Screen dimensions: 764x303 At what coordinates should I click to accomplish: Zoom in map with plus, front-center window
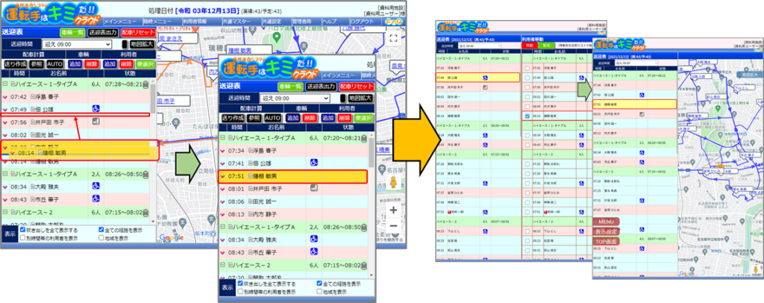394,210
